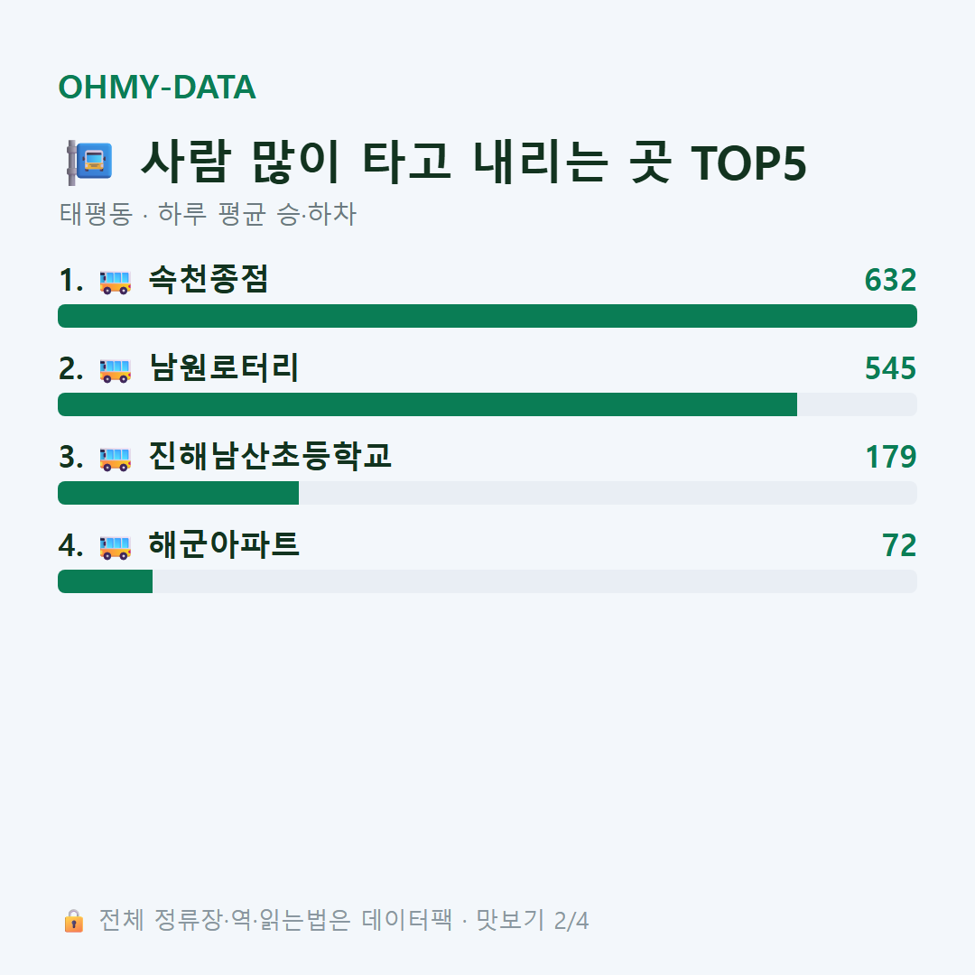
Task: Select the 진해남산초등학교 stop name
Action: (270, 456)
